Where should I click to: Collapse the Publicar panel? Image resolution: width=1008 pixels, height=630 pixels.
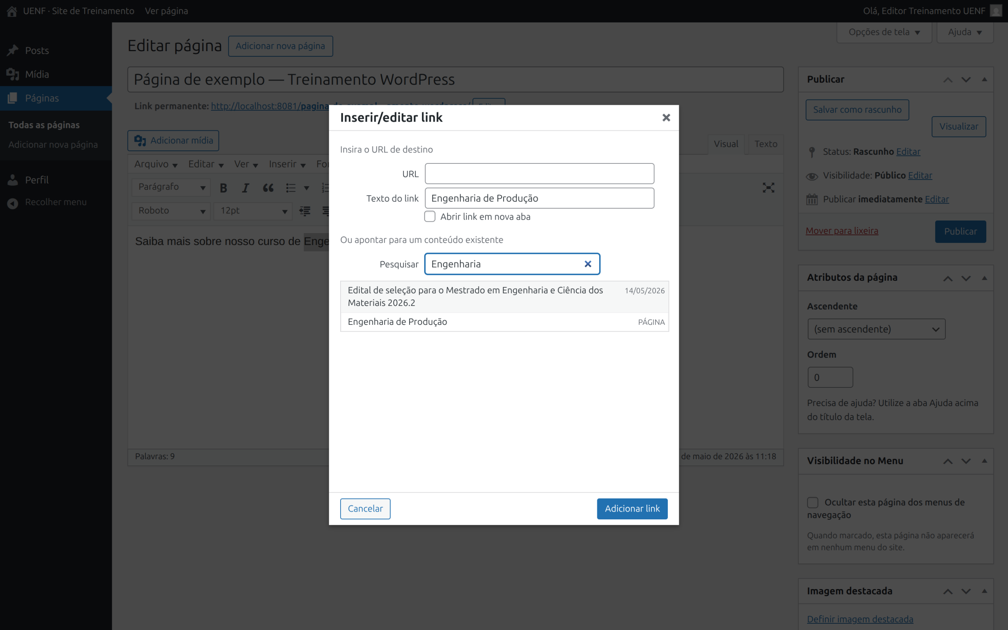coord(984,80)
